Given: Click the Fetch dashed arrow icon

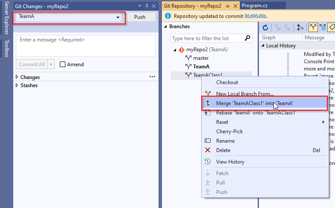Looking at the screenshot, I should point(208,173).
